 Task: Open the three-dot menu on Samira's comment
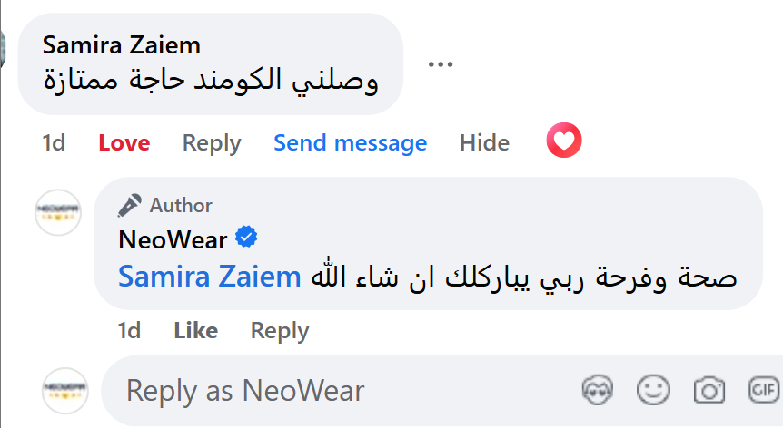point(440,64)
